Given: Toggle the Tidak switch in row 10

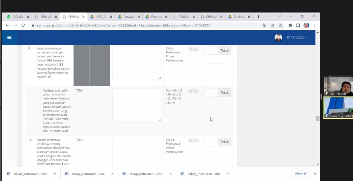Looking at the screenshot, I should point(217,142).
